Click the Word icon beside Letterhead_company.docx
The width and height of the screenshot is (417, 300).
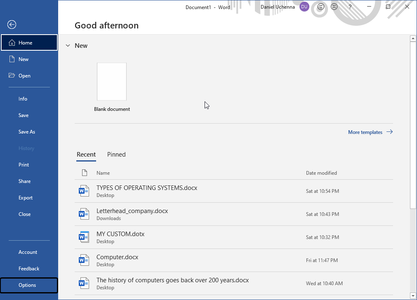[x=84, y=214]
